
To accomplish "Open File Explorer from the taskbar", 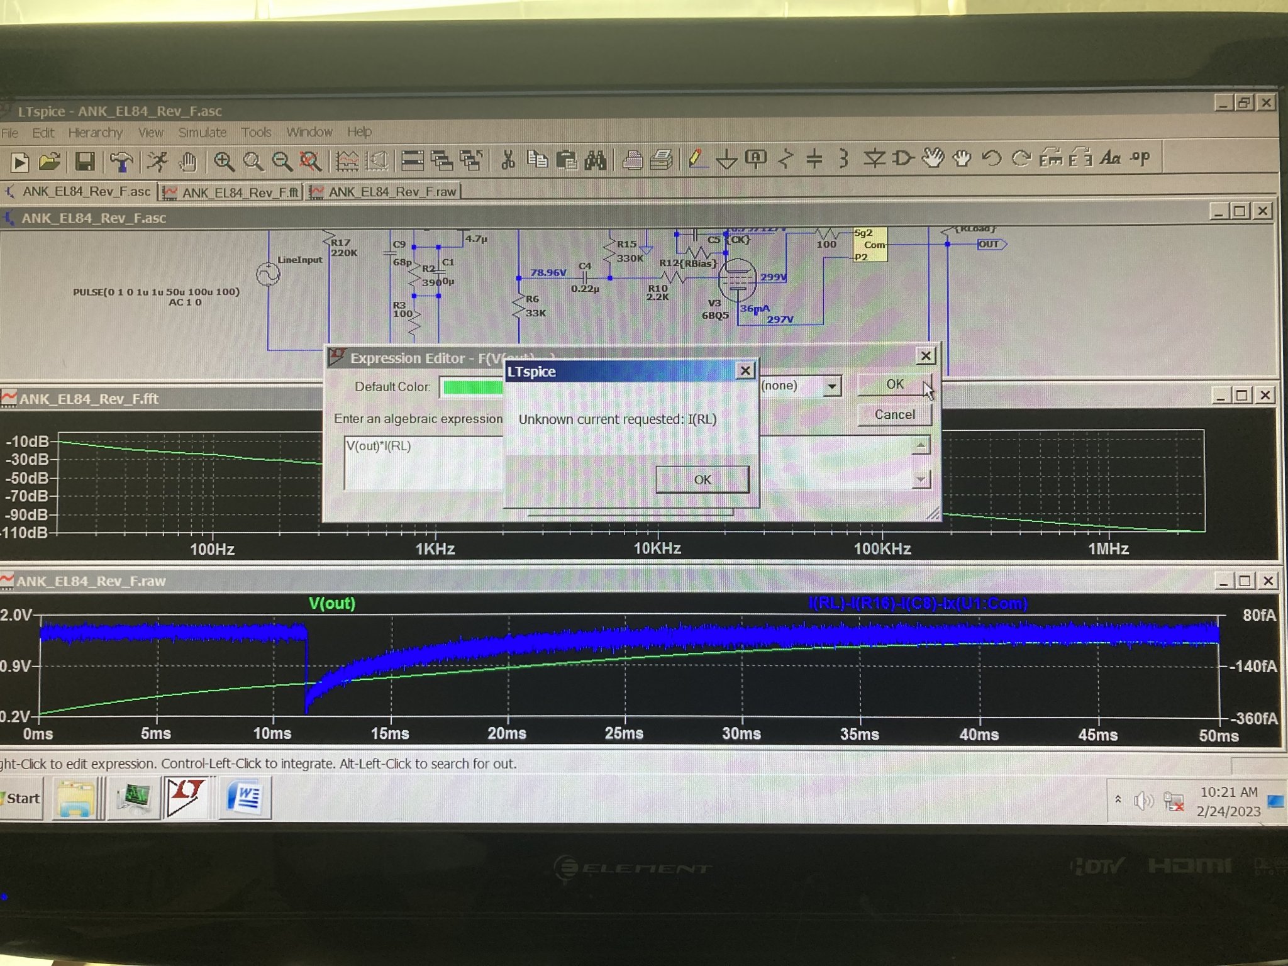I will 77,799.
